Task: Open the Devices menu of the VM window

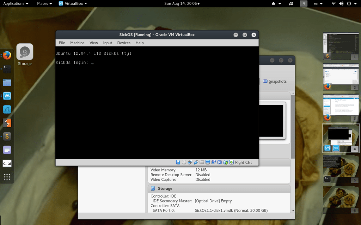Action: (x=124, y=43)
